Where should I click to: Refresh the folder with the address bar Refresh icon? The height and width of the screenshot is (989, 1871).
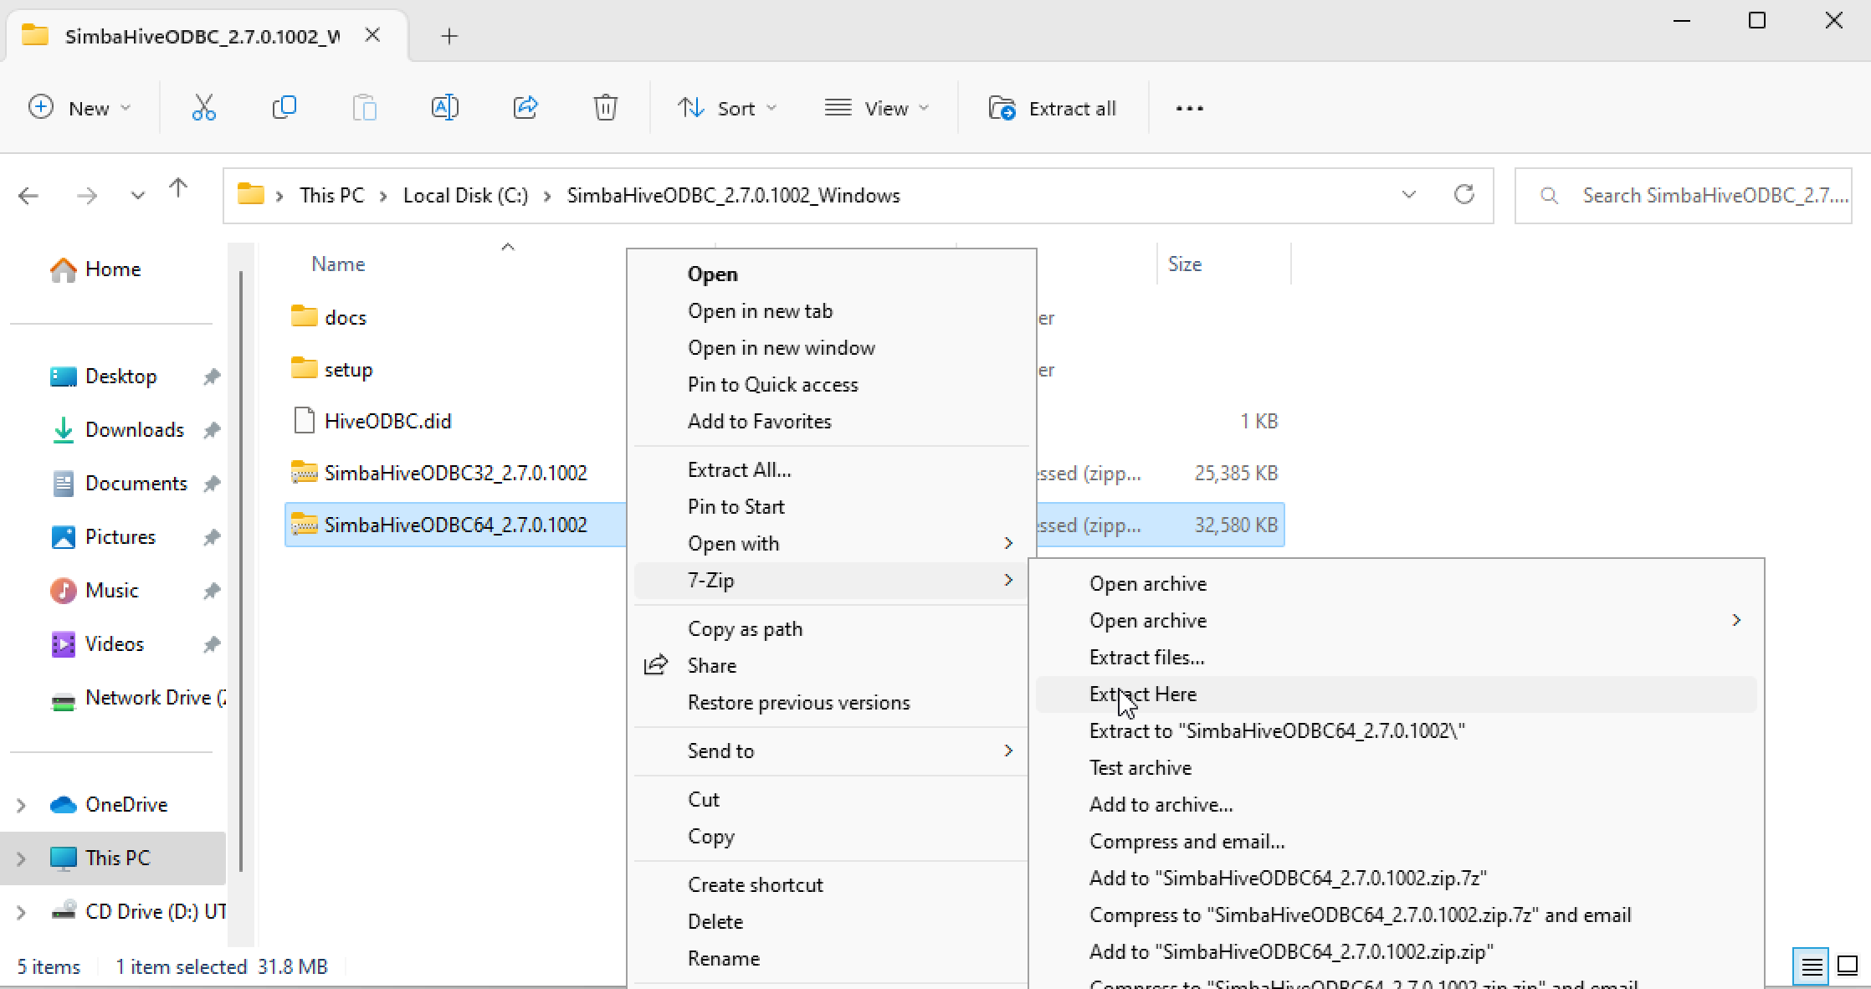pyautogui.click(x=1463, y=195)
